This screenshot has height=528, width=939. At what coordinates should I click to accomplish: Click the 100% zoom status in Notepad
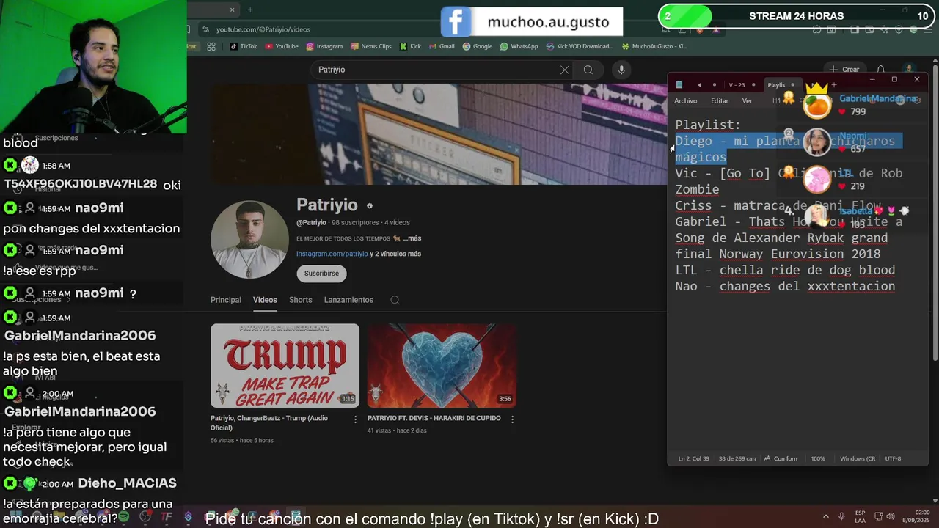point(818,458)
